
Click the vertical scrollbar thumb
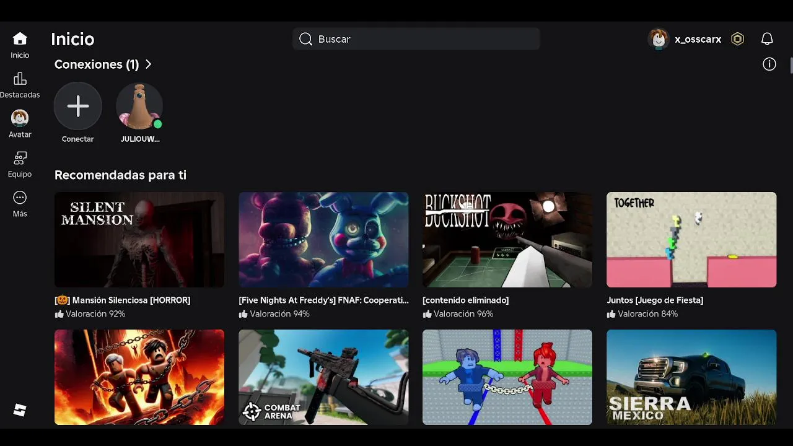(791, 65)
